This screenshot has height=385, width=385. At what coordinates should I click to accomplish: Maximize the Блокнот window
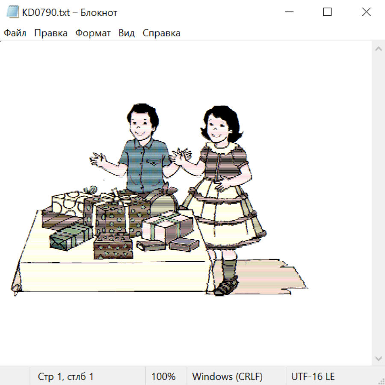[327, 12]
